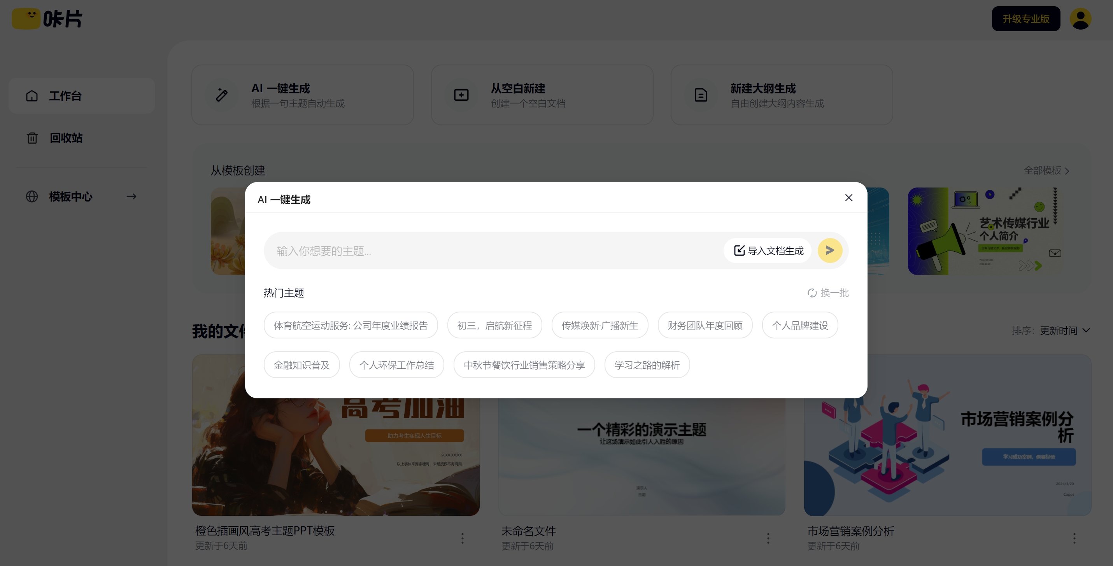Open the three-dot menu on 未命名文件
1113x566 pixels.
coord(768,538)
